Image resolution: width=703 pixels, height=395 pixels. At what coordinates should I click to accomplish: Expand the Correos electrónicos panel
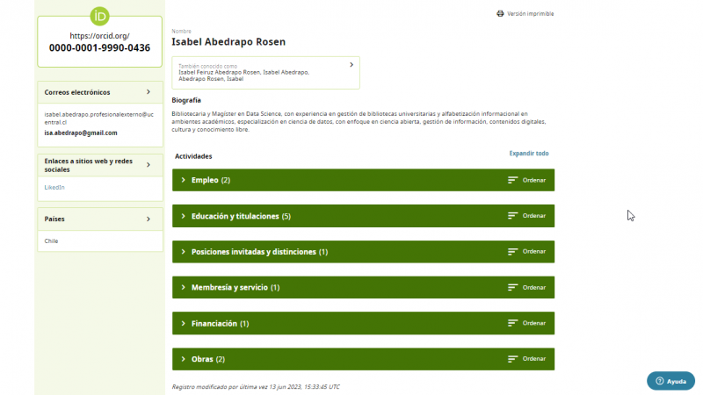coord(149,91)
